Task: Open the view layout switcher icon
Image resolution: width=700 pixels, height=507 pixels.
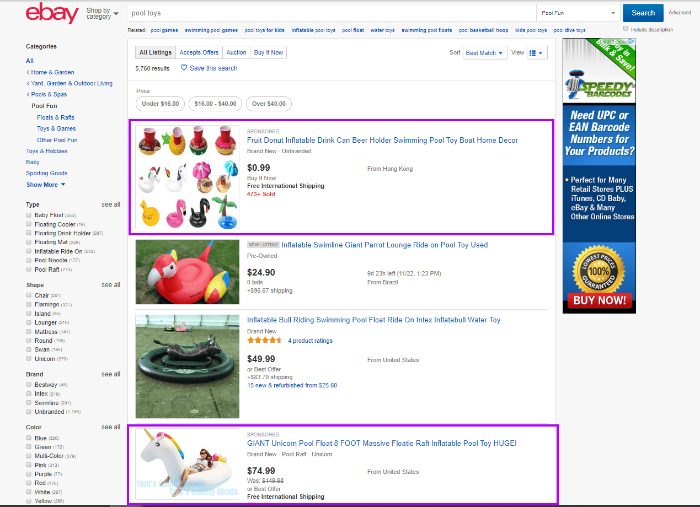Action: tap(536, 52)
